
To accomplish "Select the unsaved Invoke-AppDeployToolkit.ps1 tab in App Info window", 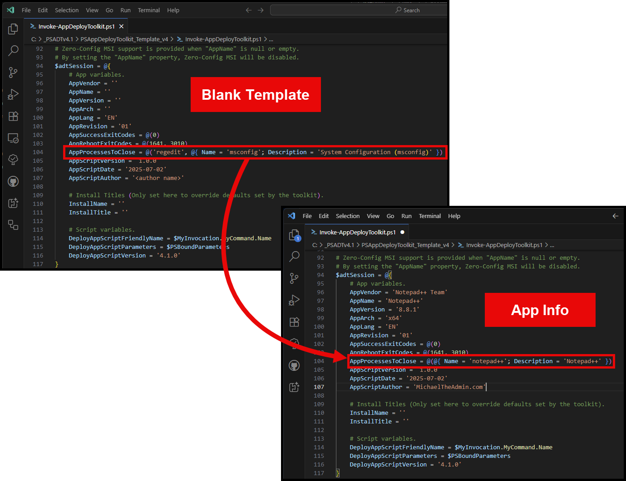I will point(357,232).
